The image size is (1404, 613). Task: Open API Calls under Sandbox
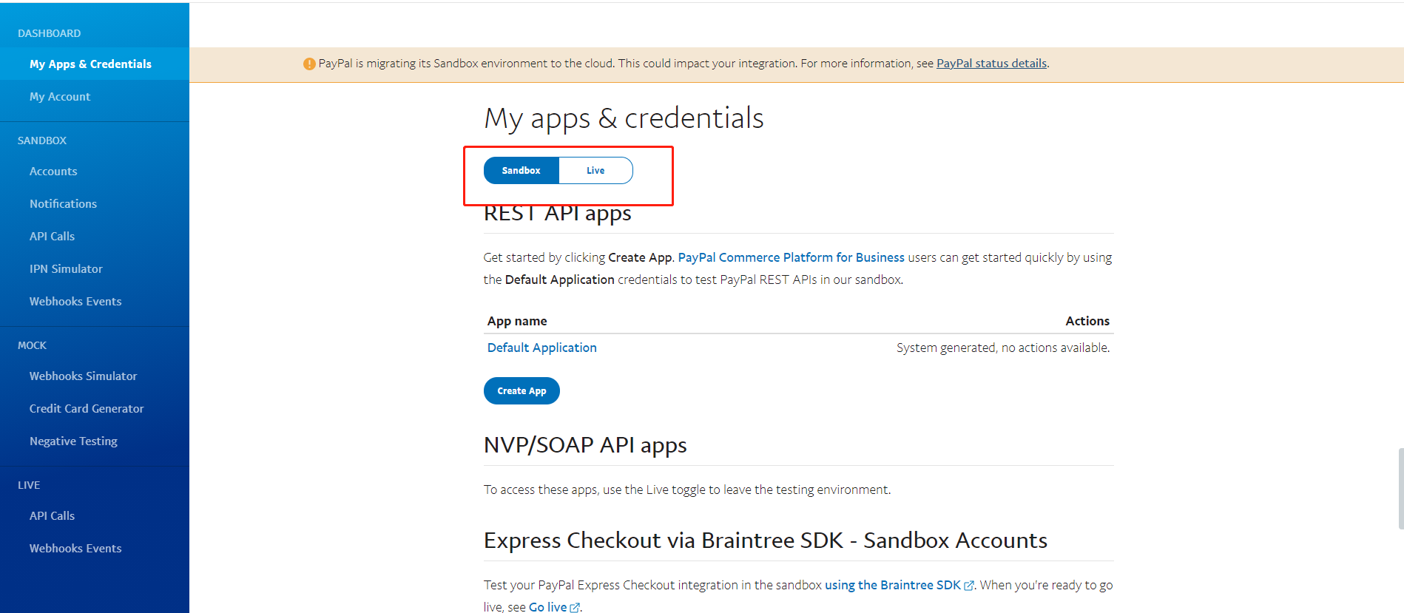point(95,236)
